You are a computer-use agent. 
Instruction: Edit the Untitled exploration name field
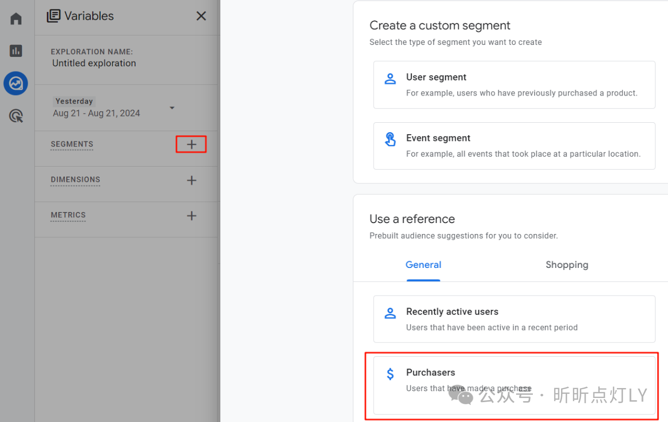coord(94,63)
